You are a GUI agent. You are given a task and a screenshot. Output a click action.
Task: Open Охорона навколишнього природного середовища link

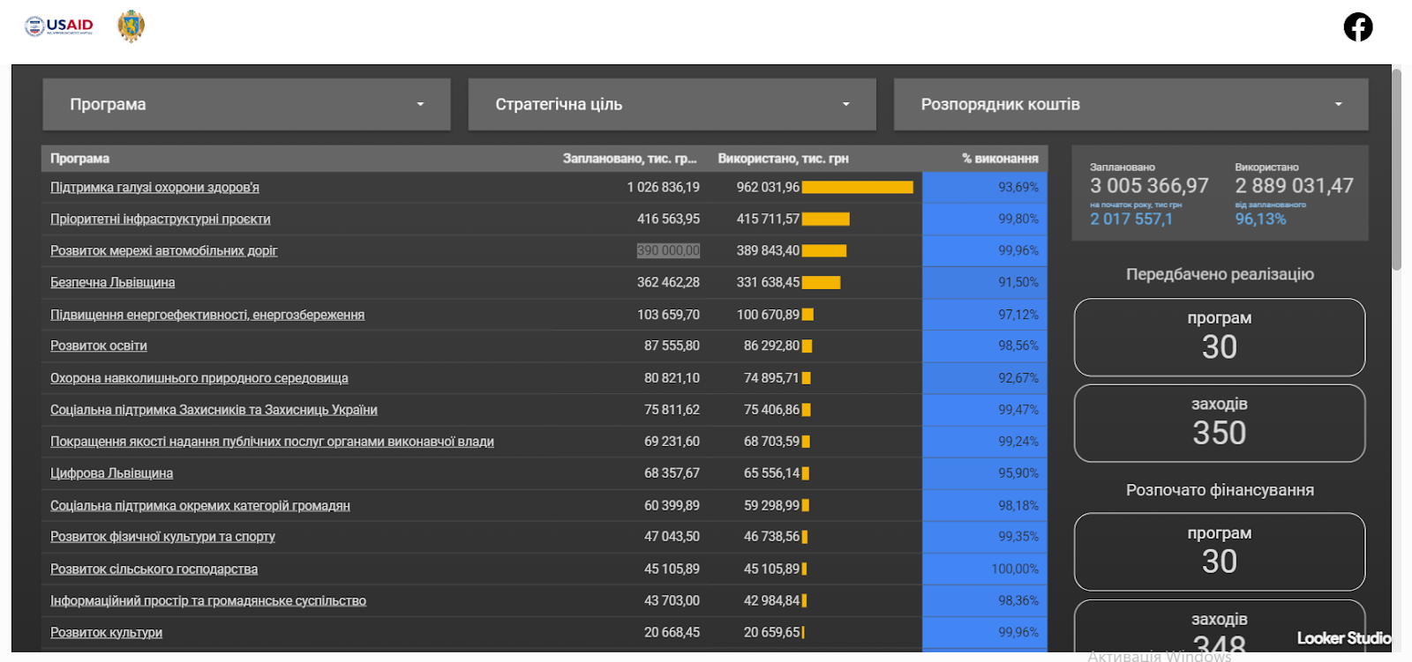(199, 378)
